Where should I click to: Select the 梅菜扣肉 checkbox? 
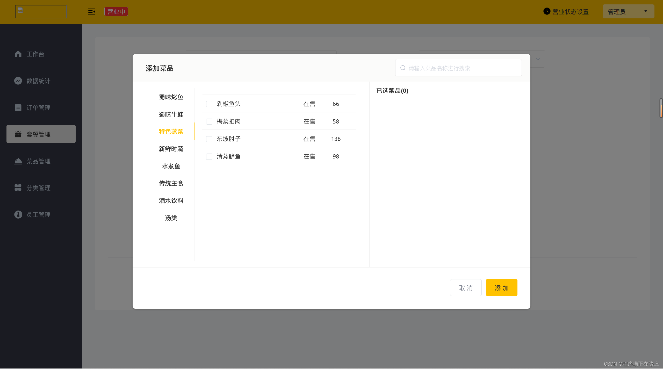(209, 121)
